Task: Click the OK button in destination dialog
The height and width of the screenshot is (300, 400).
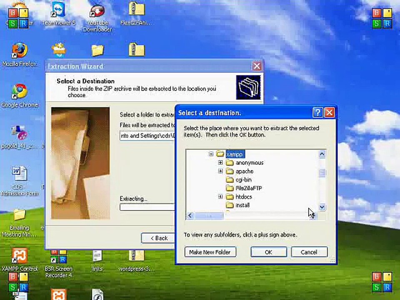Action: tap(269, 252)
